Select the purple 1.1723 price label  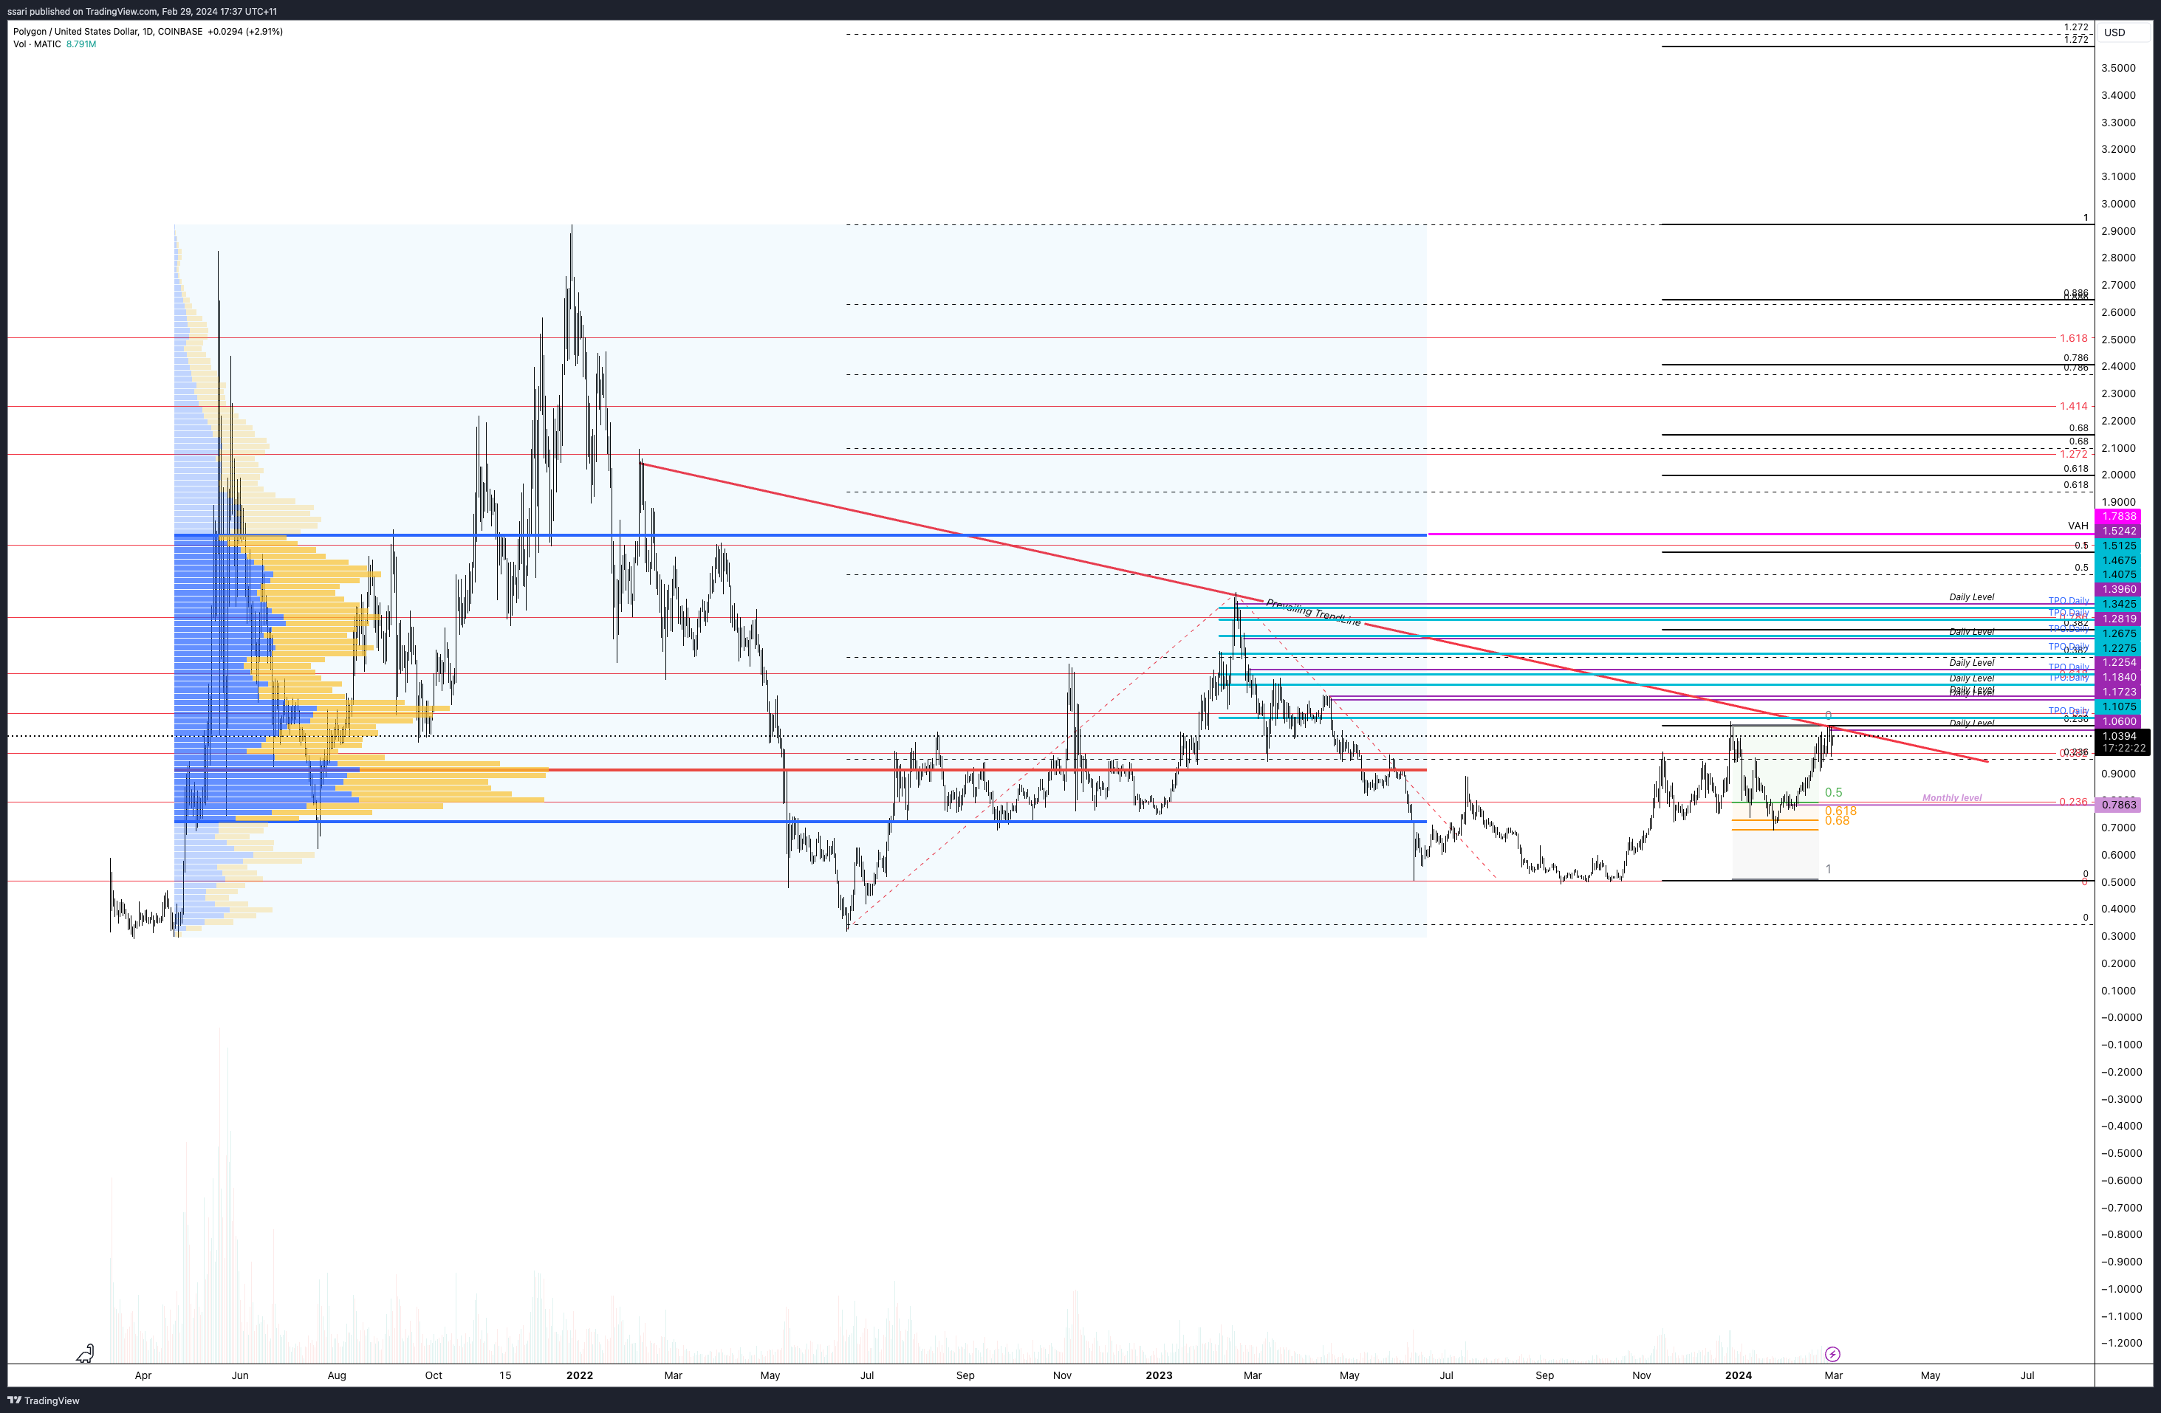(x=2119, y=692)
